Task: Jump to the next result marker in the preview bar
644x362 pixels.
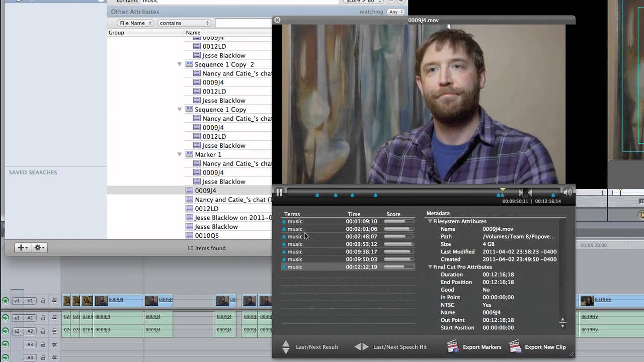Action: (521, 193)
